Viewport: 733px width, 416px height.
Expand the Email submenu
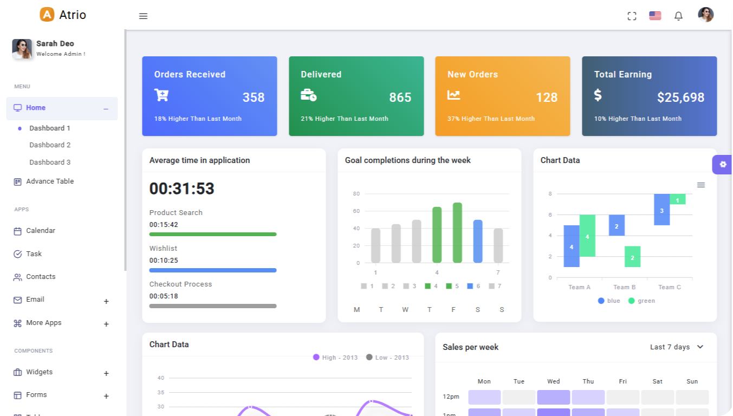pyautogui.click(x=106, y=301)
